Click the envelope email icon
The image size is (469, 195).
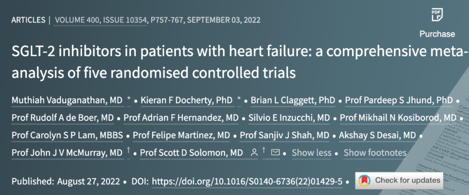pos(275,153)
